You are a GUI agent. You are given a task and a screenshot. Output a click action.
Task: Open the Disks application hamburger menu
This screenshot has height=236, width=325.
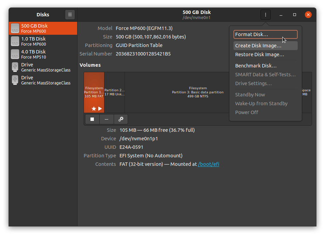[70, 15]
